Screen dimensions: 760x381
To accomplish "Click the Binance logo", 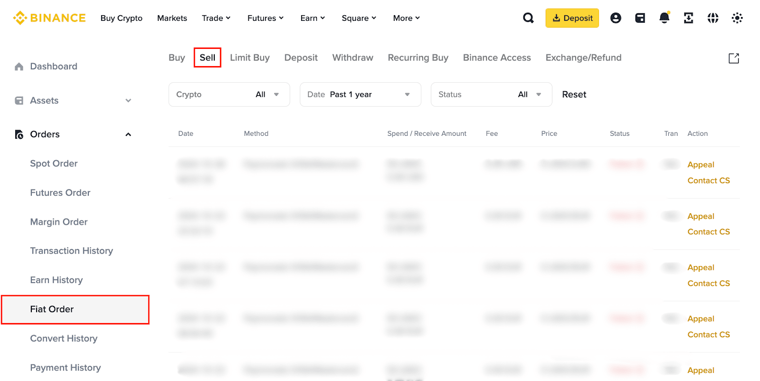I will [x=49, y=18].
